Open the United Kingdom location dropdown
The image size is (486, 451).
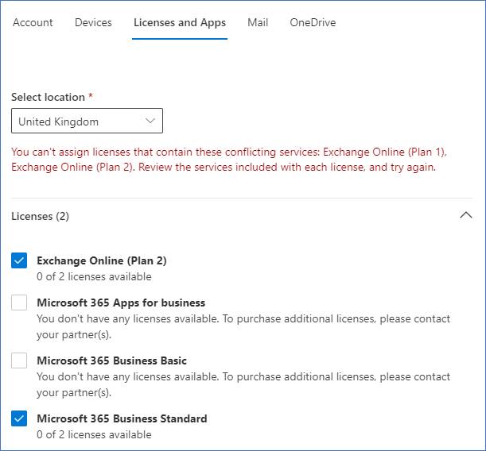tap(87, 121)
